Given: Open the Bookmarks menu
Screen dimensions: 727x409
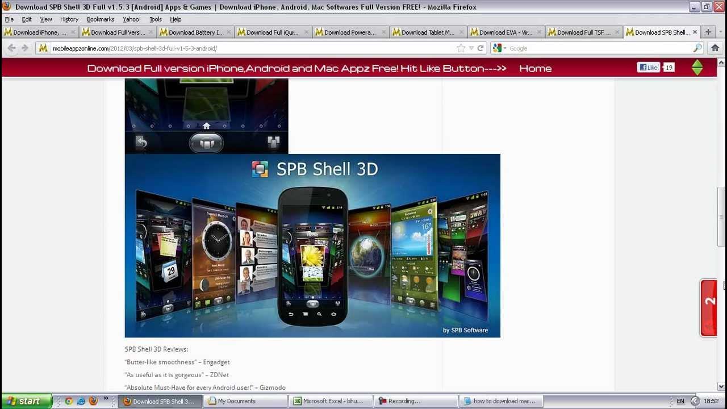Looking at the screenshot, I should coord(101,19).
